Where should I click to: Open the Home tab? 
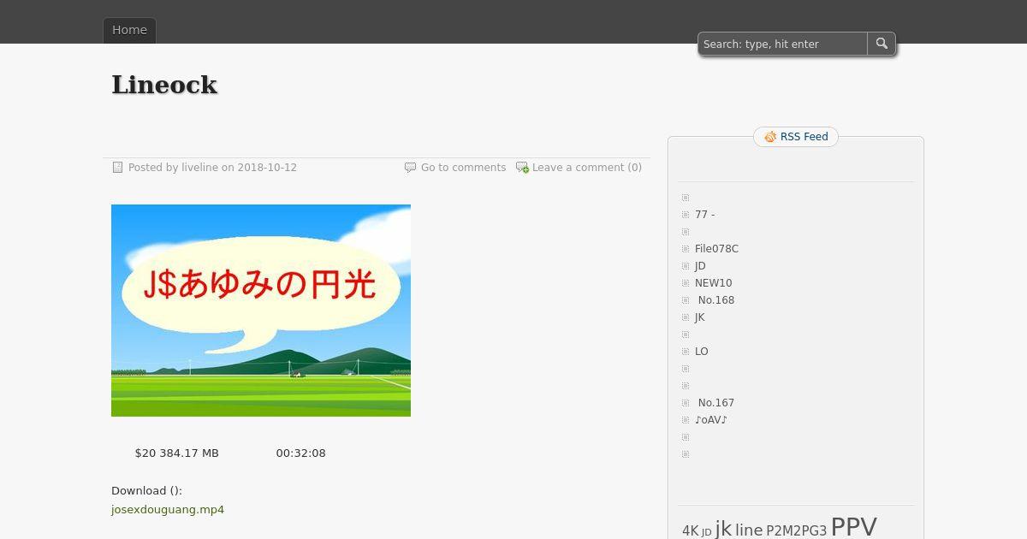pos(130,30)
